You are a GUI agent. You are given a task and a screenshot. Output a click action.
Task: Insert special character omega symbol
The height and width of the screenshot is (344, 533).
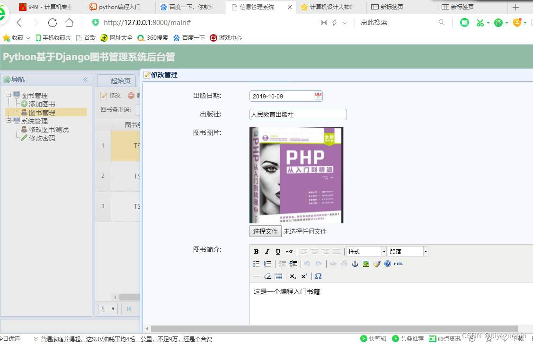(x=318, y=276)
